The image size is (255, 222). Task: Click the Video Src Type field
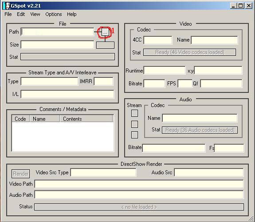pyautogui.click(x=103, y=172)
